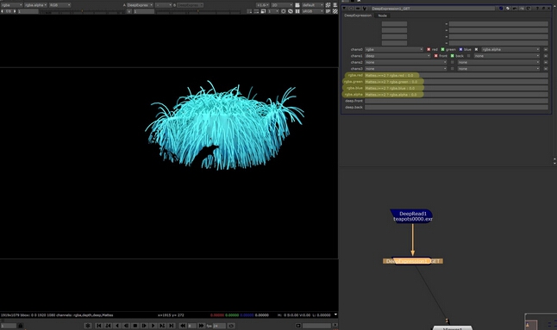Skip forward by frame increment
The image size is (557, 330).
point(201,326)
